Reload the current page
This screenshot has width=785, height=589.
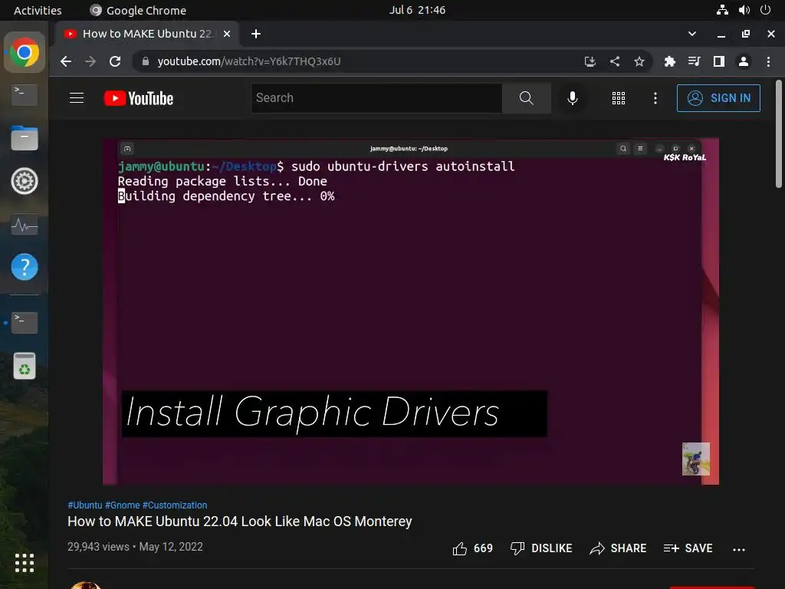click(115, 61)
